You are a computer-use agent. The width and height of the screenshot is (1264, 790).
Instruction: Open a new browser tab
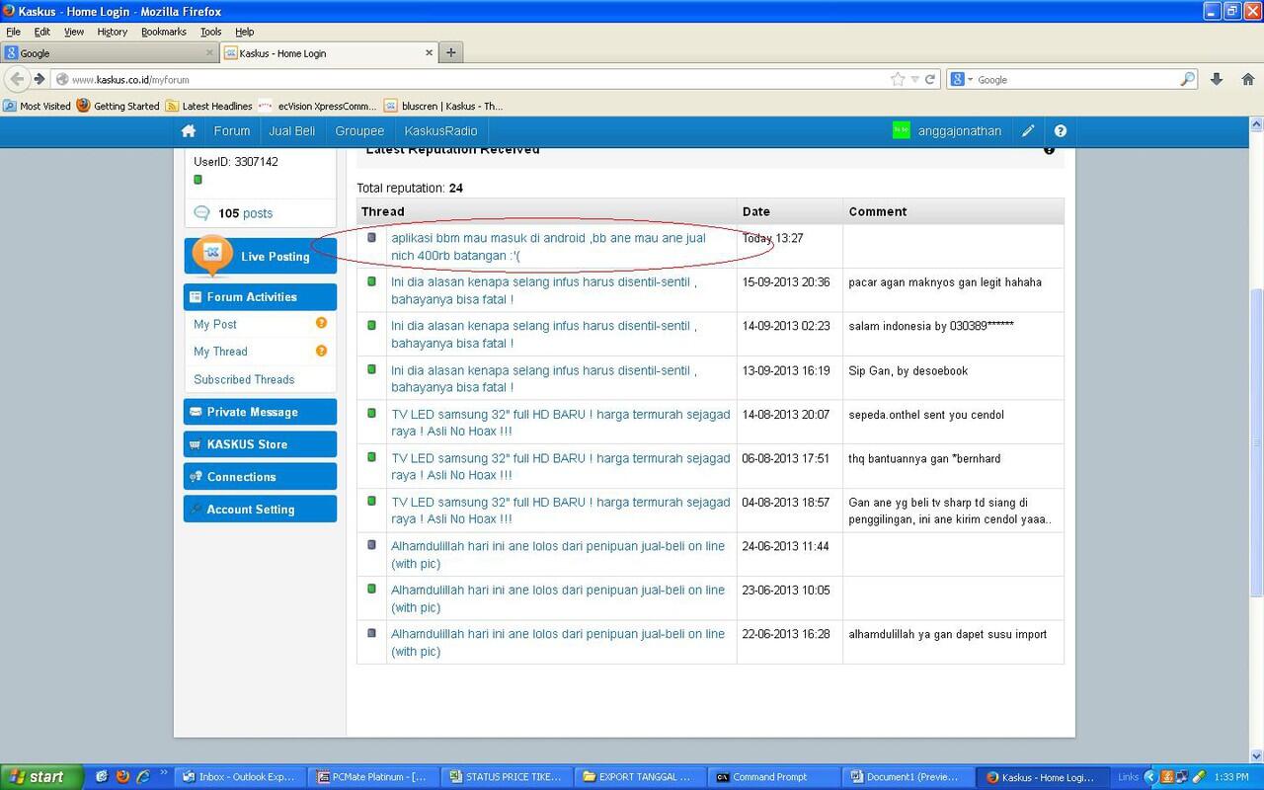point(451,52)
